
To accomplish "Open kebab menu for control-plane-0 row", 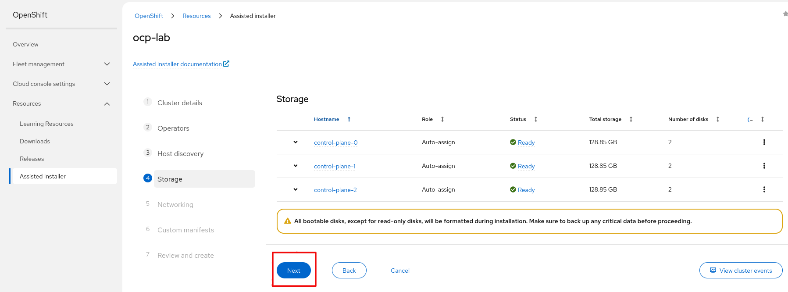I will click(764, 142).
